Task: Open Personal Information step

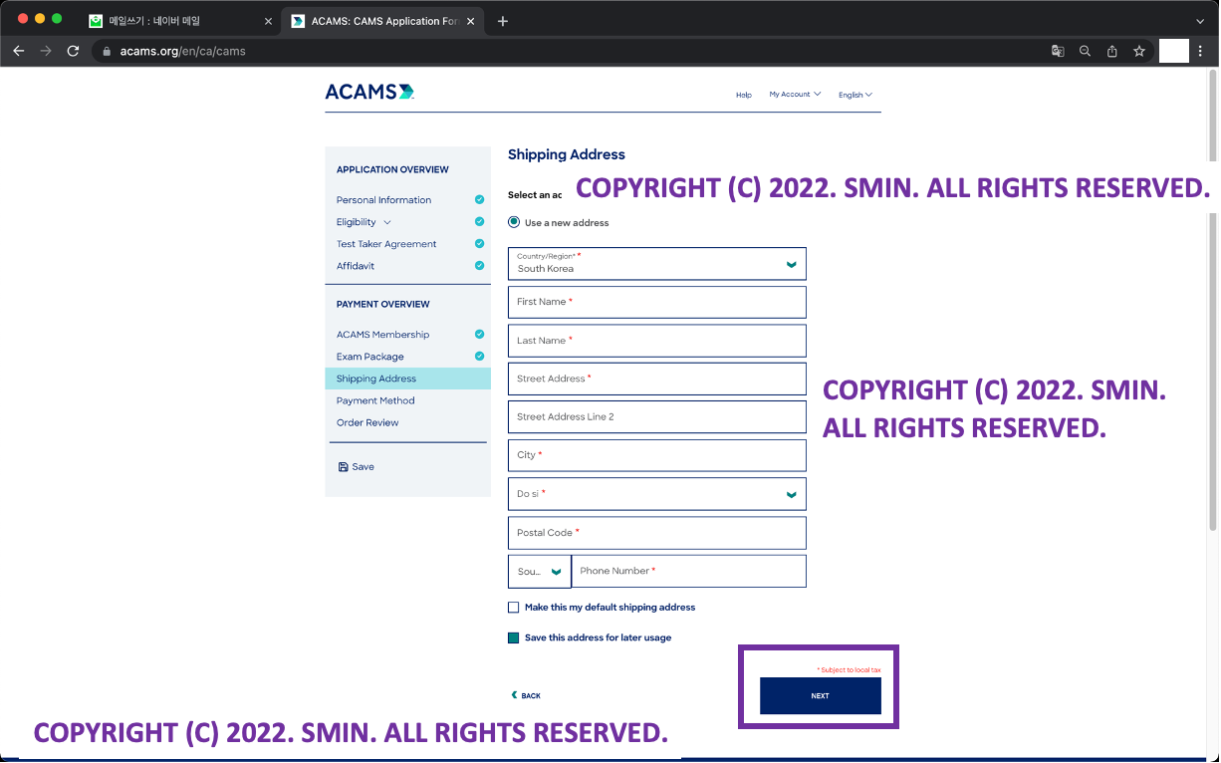Action: tap(383, 200)
